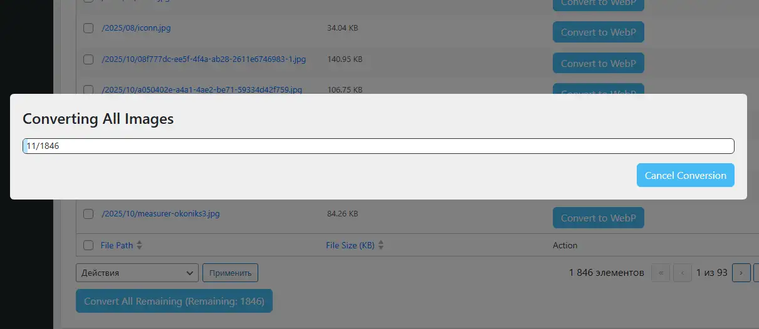Click the 11/1846 conversion progress bar

point(378,146)
